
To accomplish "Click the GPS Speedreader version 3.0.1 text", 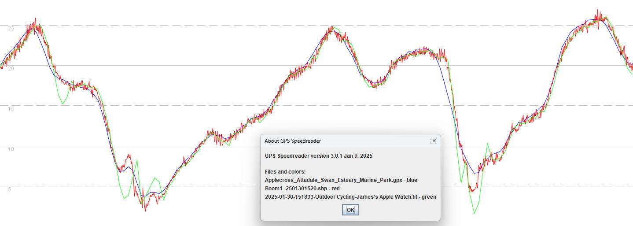I will [319, 156].
